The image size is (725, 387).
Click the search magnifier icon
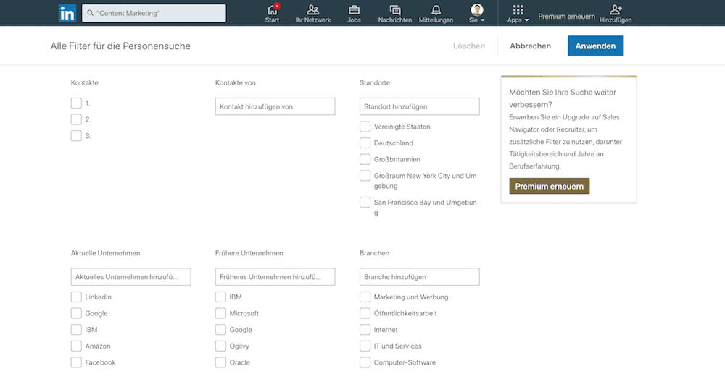[x=90, y=13]
